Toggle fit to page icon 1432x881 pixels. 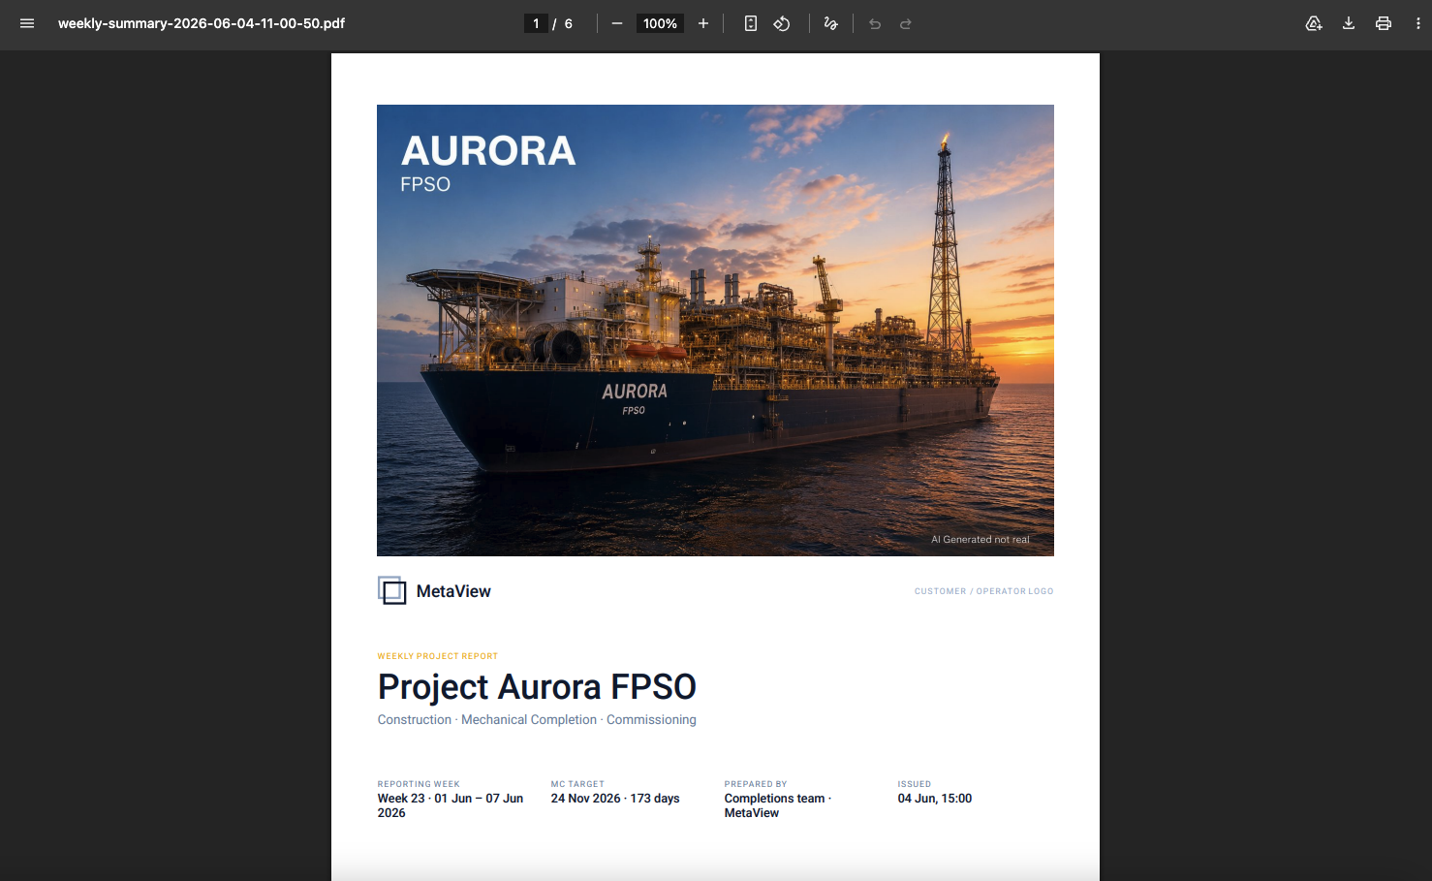(x=751, y=23)
